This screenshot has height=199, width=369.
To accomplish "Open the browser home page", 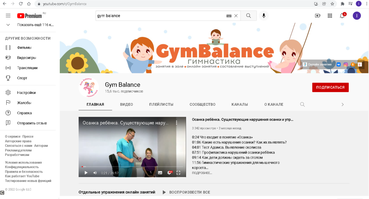I will tap(29, 4).
